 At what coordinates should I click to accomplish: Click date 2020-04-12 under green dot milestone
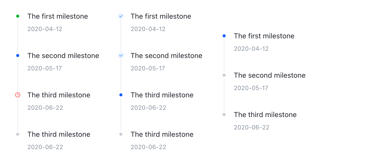coord(45,29)
